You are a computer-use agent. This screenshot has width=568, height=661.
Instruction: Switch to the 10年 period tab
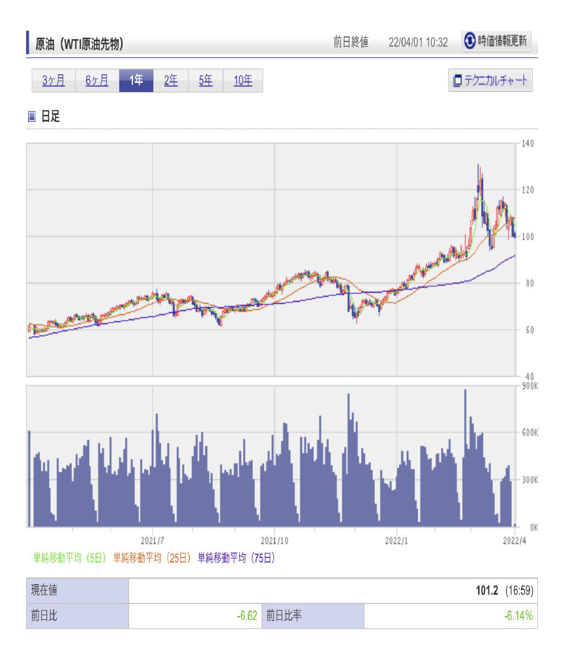[243, 81]
